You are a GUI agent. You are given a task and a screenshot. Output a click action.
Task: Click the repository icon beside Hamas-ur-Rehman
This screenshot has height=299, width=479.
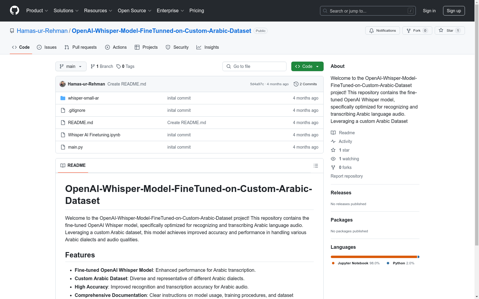tap(12, 31)
